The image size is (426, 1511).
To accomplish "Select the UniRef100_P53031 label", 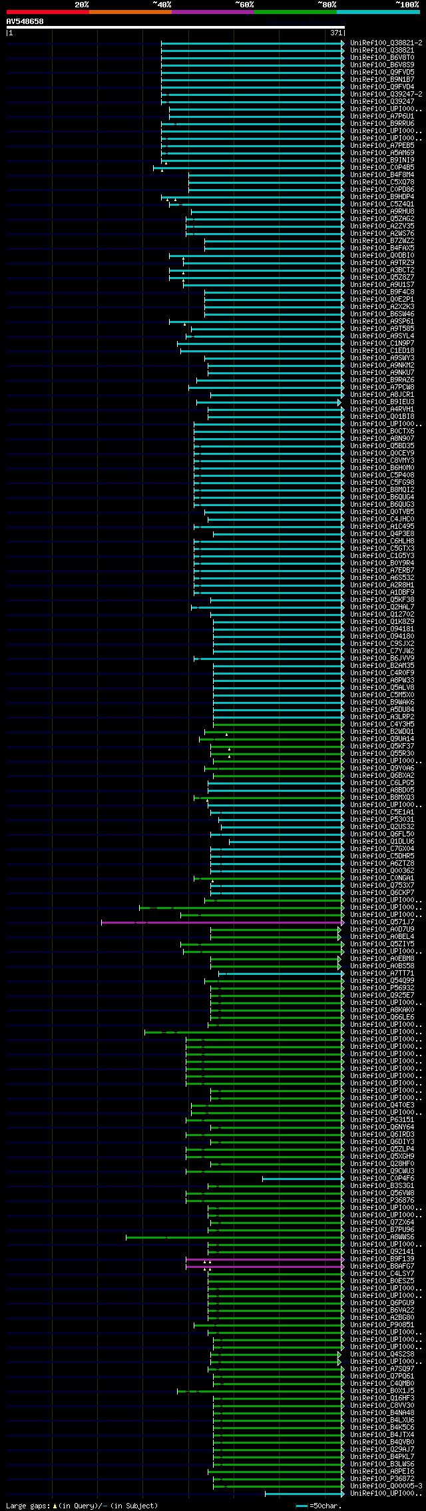I will (x=382, y=819).
